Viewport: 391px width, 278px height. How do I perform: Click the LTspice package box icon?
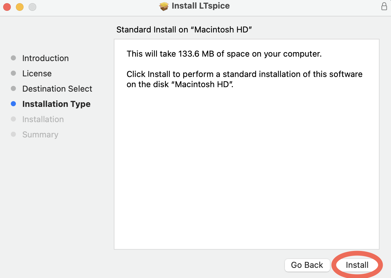coord(164,6)
